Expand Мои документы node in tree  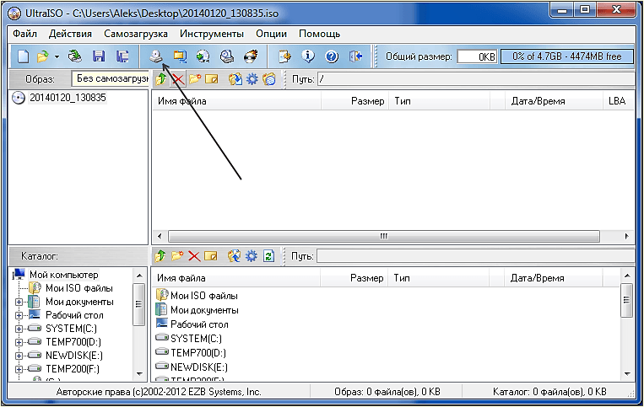19,302
